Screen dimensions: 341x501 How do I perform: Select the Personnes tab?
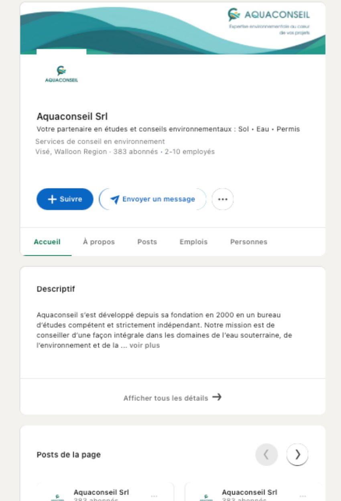point(248,242)
